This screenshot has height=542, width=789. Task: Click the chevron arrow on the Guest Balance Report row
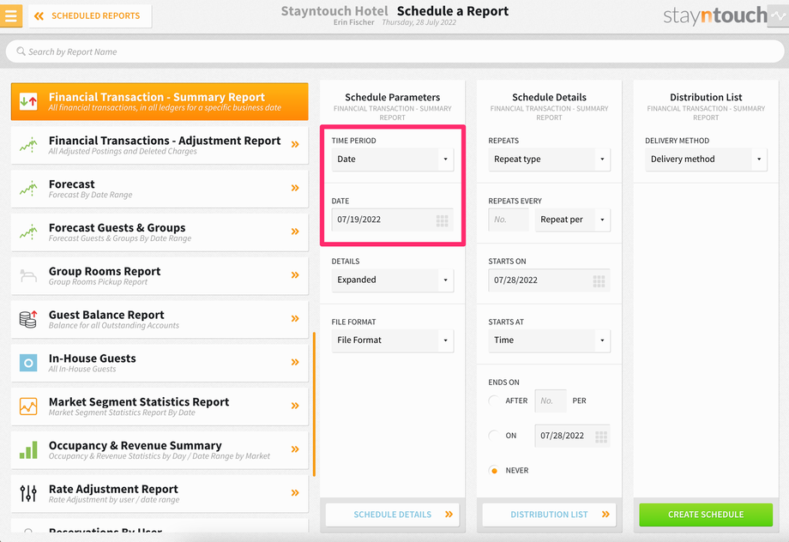(295, 318)
